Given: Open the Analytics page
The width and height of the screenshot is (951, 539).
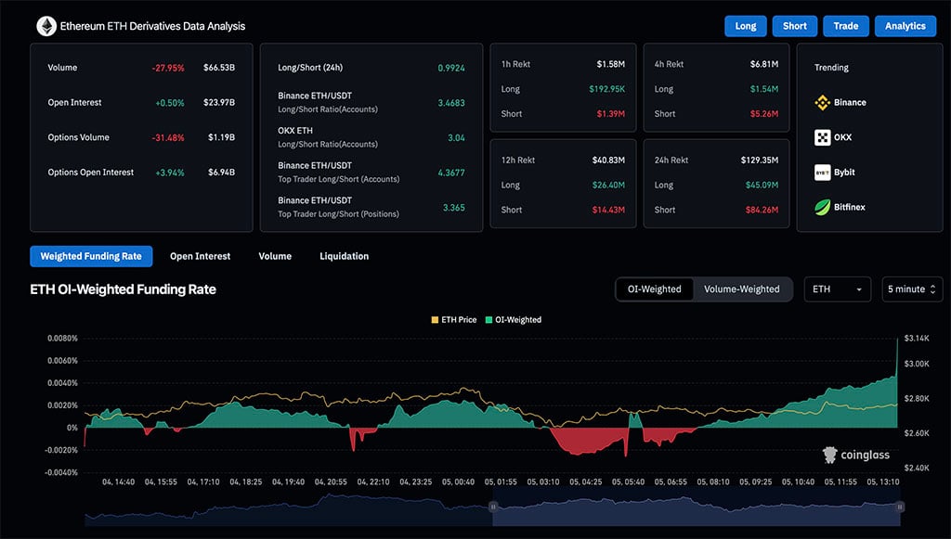Looking at the screenshot, I should tap(905, 26).
